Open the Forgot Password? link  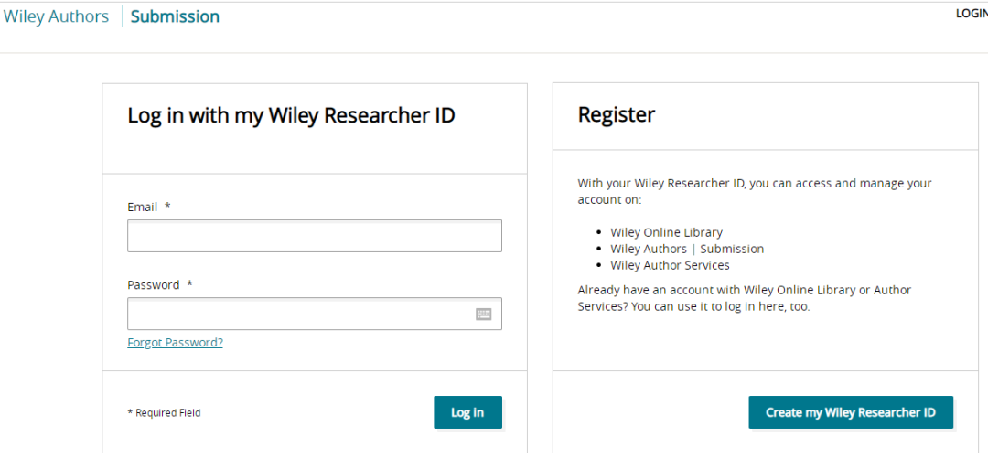tap(175, 343)
